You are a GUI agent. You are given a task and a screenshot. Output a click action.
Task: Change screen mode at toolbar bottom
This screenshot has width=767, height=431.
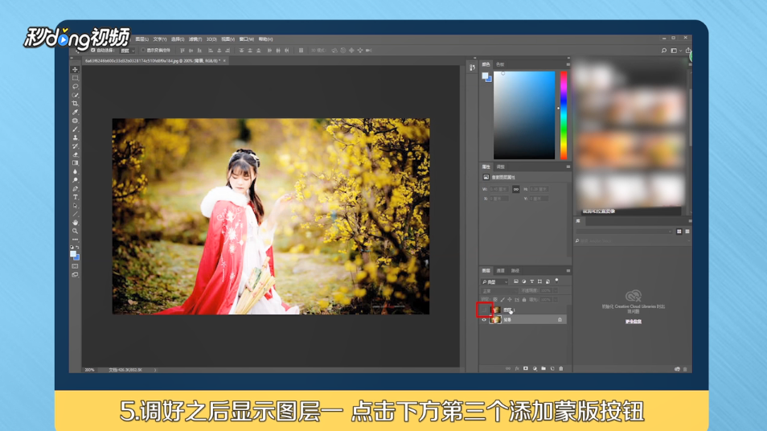(x=76, y=275)
